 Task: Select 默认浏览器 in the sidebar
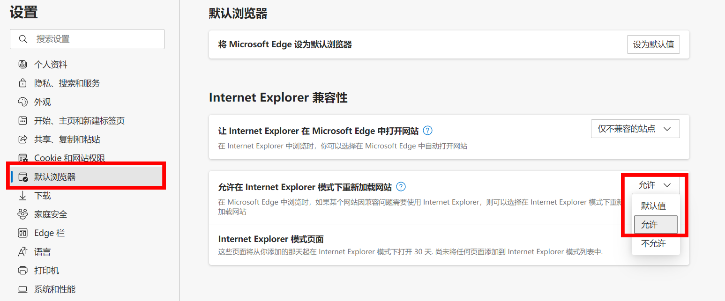coord(87,176)
